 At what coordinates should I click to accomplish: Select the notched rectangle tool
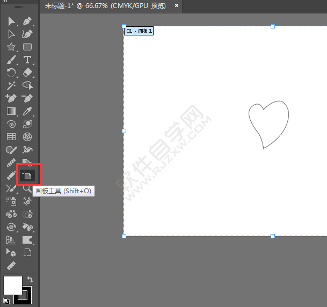[27, 240]
